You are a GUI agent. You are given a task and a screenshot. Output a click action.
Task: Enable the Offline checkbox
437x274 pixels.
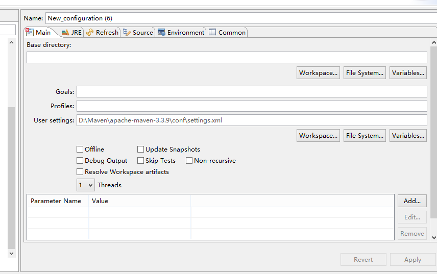(x=80, y=150)
